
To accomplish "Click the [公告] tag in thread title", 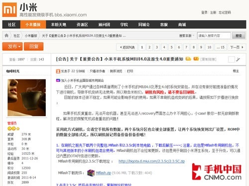I will point(62,59).
